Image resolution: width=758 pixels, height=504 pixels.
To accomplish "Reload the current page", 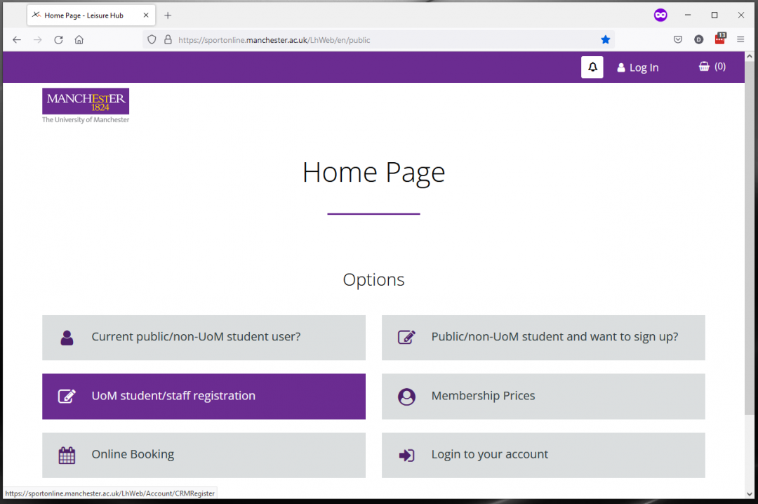I will coord(58,39).
